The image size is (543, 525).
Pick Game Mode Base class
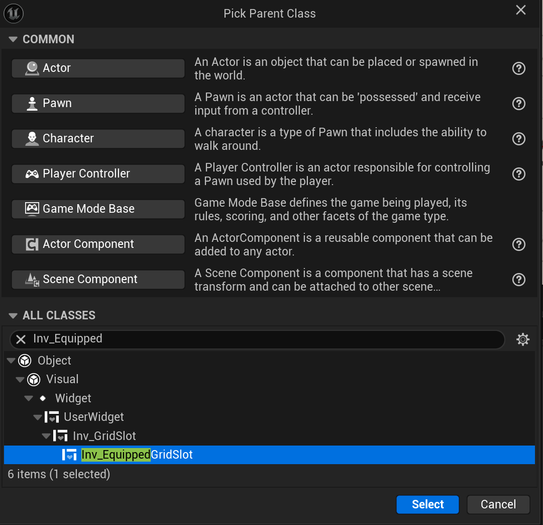click(98, 209)
